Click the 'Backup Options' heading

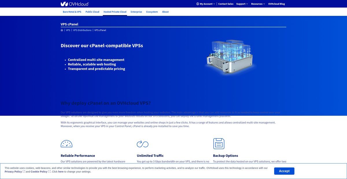point(226,156)
